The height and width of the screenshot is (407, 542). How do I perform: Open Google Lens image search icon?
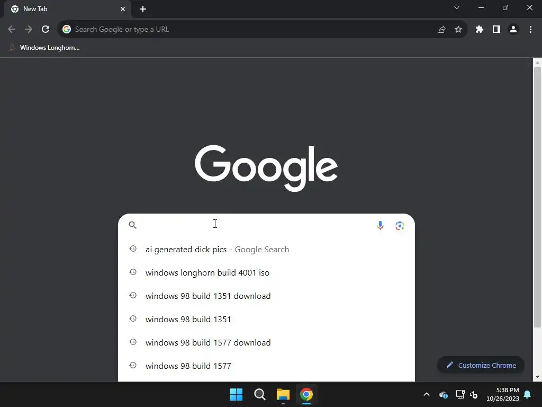point(400,226)
